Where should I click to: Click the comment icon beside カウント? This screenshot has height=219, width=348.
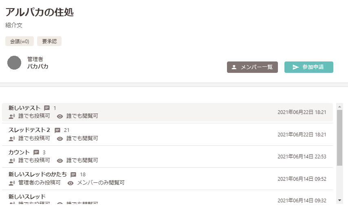[36, 152]
